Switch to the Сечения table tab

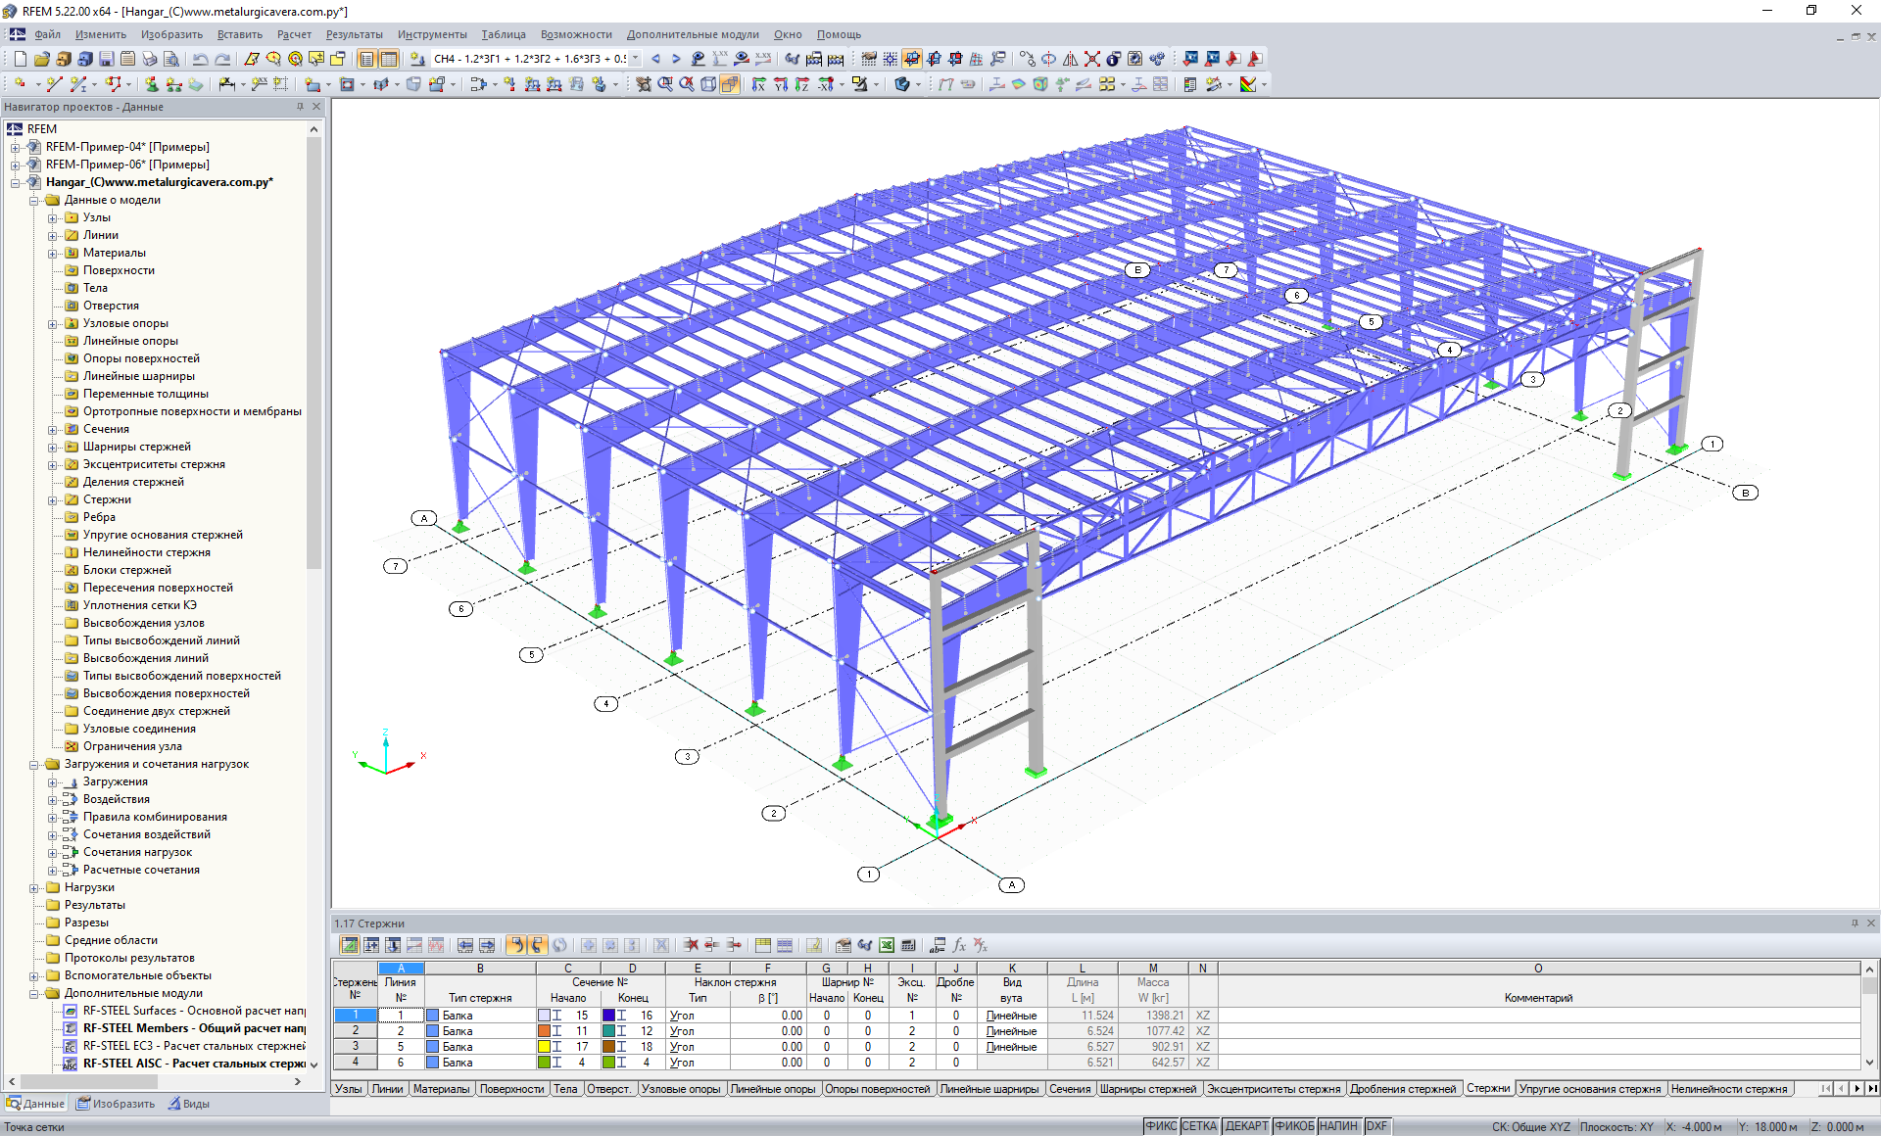1069,1089
